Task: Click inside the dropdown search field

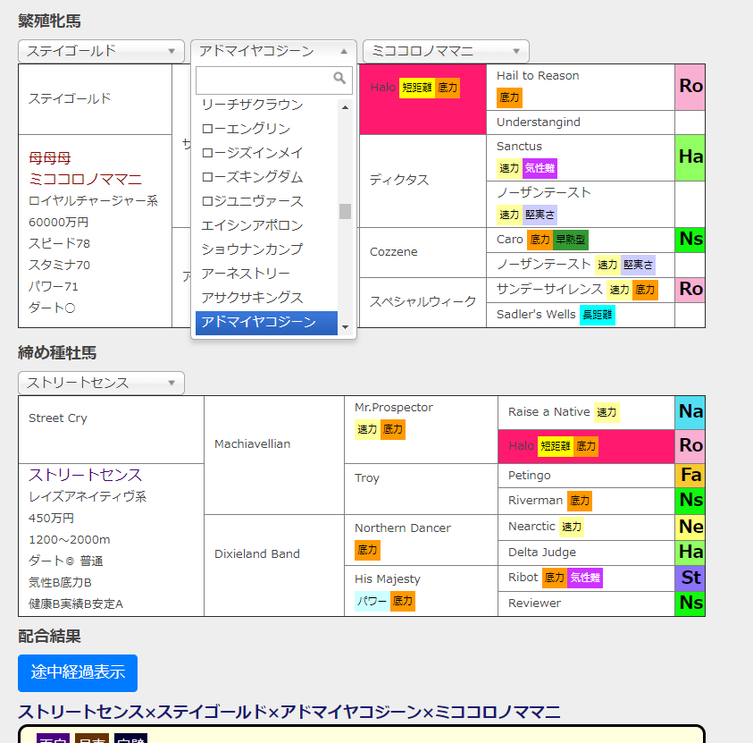Action: pos(259,79)
